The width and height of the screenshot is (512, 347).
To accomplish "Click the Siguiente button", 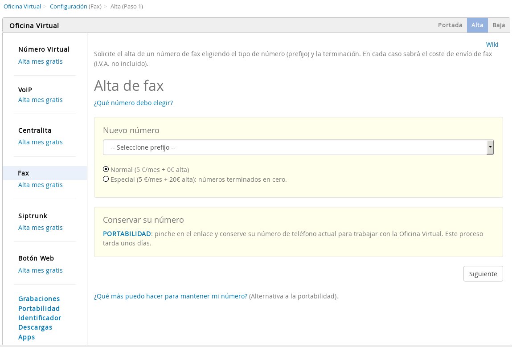I will [483, 274].
